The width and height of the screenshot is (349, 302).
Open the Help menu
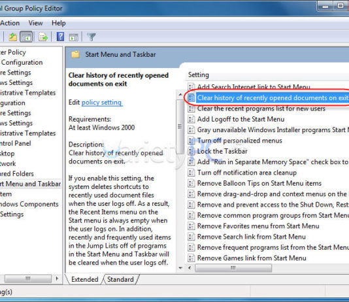coord(59,23)
